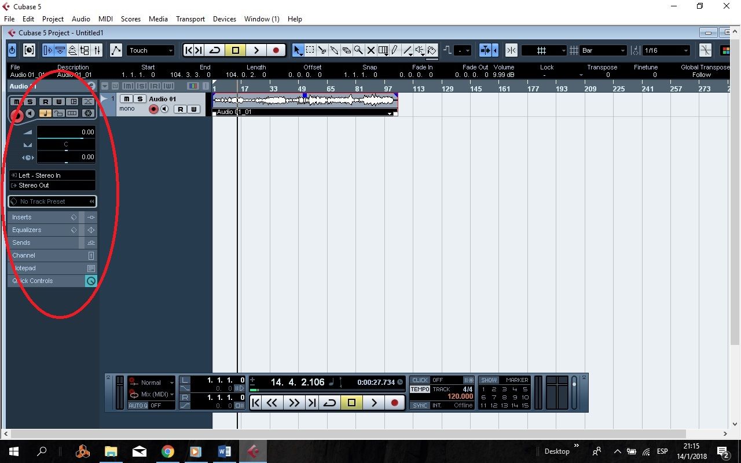
Task: Show the Overview line
Action: tap(72, 50)
